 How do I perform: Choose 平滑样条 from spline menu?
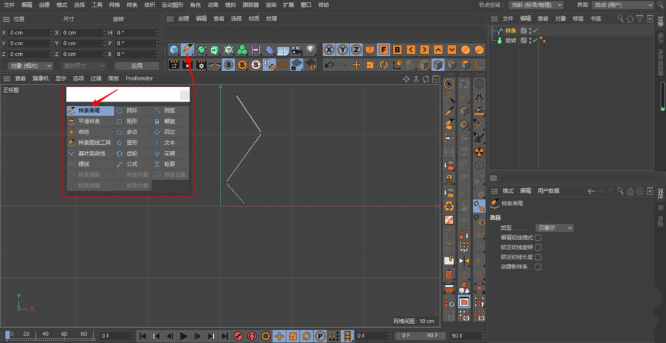click(x=90, y=121)
